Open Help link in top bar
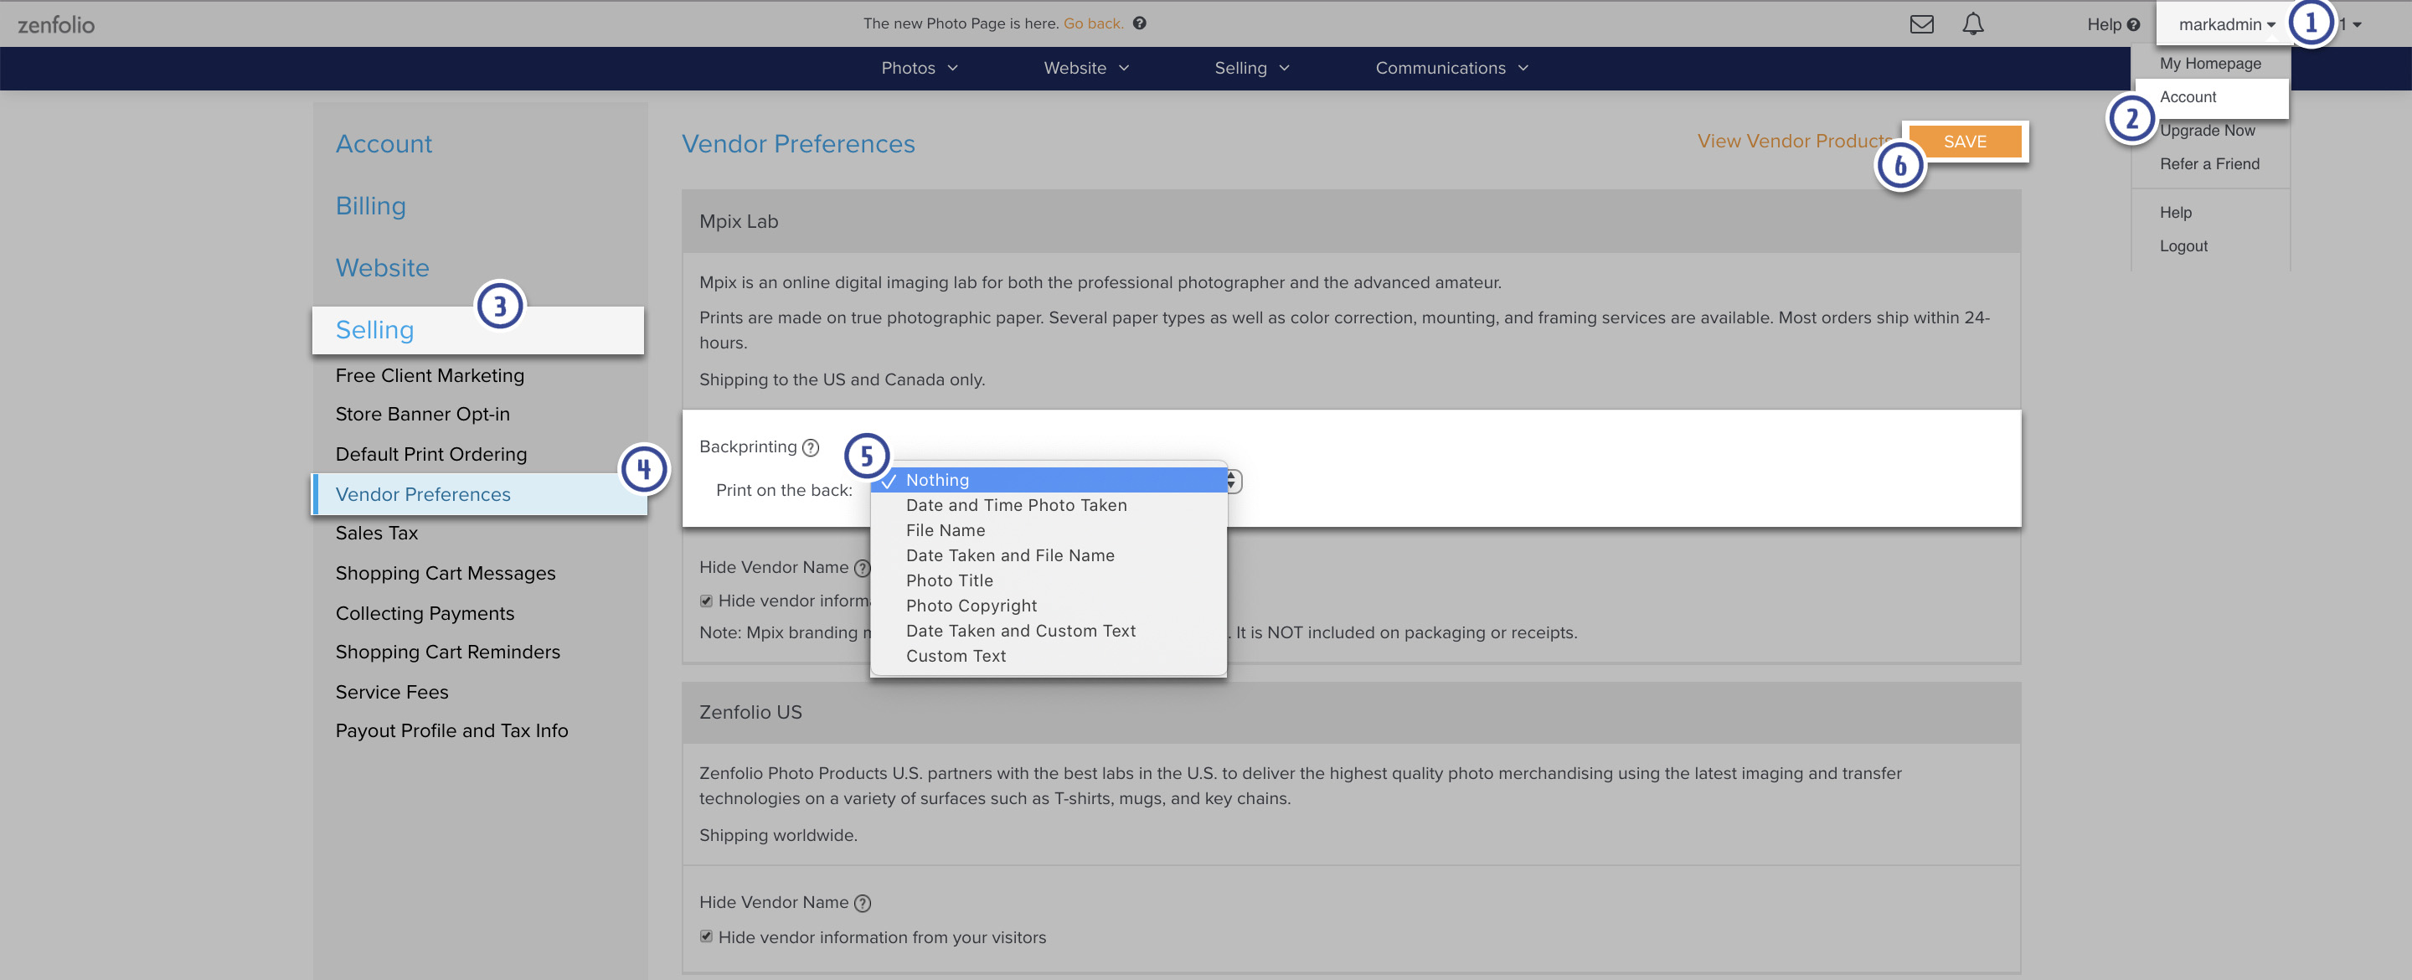The height and width of the screenshot is (980, 2412). [x=2112, y=24]
